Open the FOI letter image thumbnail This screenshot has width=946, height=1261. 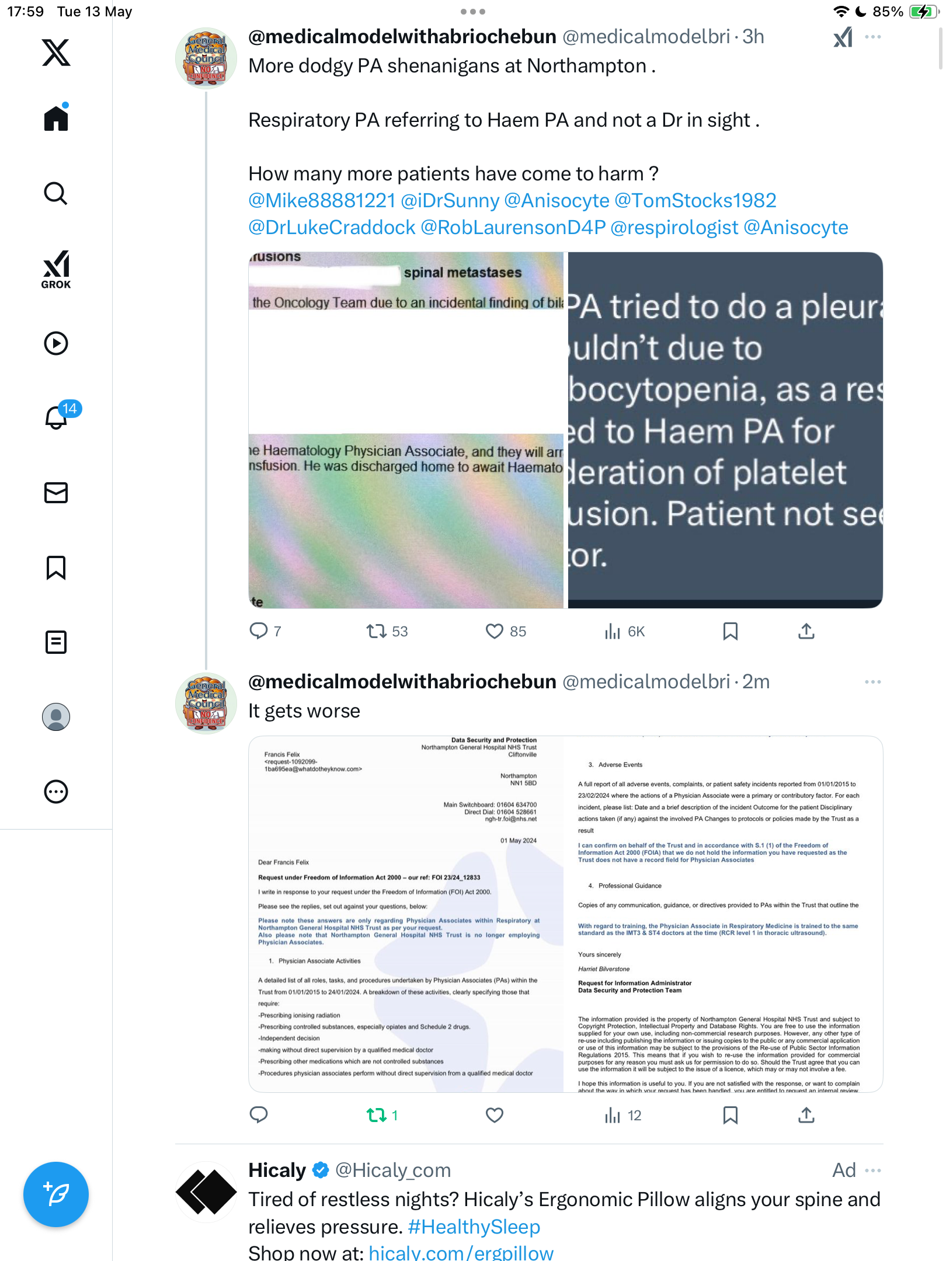point(565,914)
